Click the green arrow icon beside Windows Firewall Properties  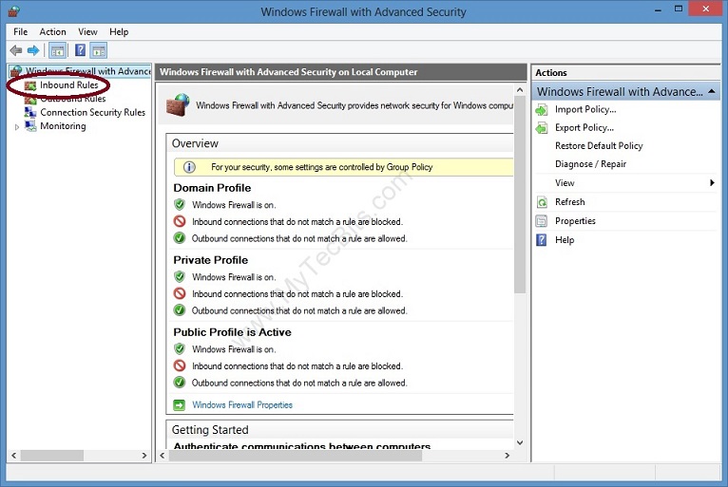coord(180,405)
